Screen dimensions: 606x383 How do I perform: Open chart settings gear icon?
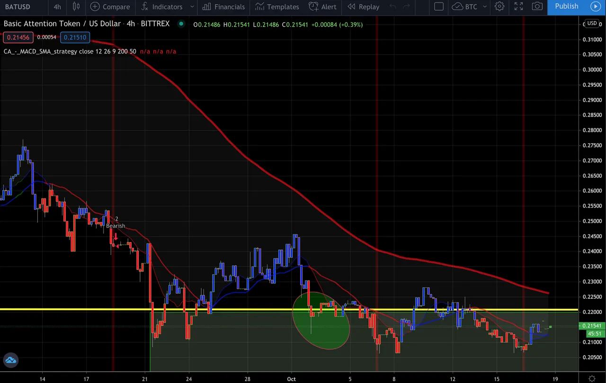click(499, 7)
